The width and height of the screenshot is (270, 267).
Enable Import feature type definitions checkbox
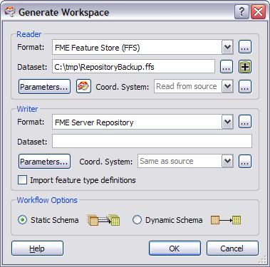coord(22,180)
